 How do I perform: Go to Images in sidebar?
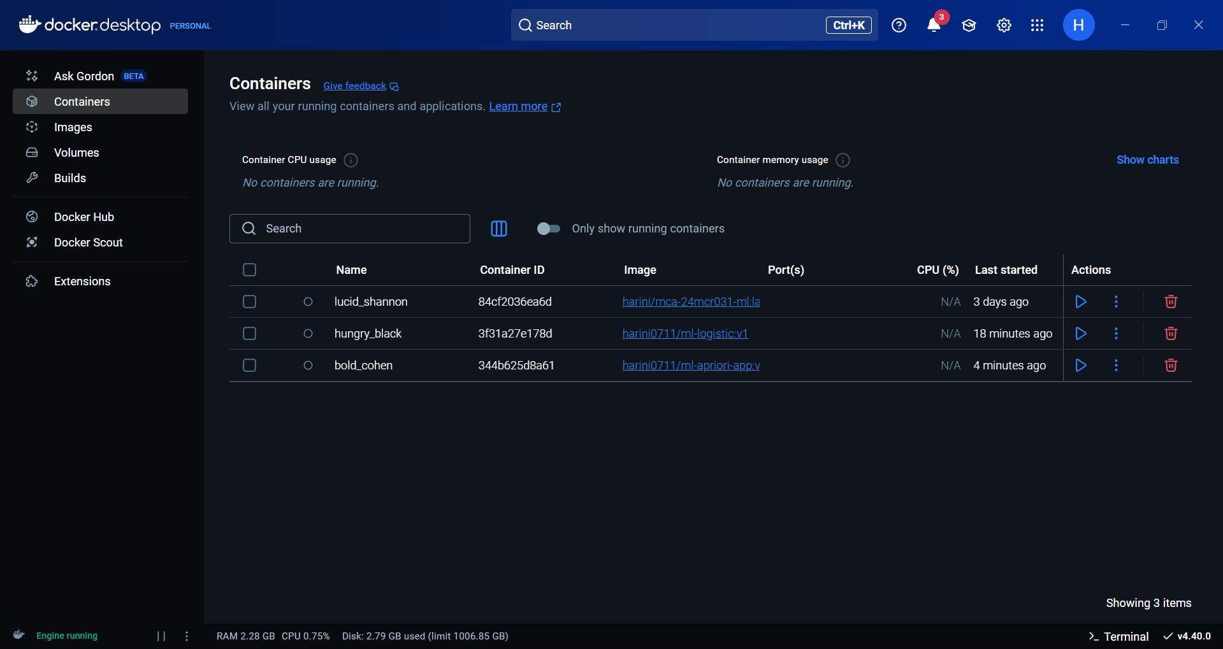pos(100,127)
